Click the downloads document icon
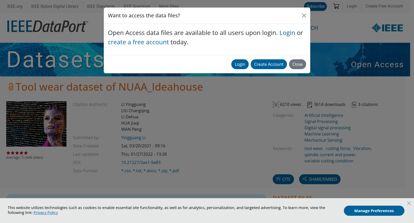 tap(309, 105)
